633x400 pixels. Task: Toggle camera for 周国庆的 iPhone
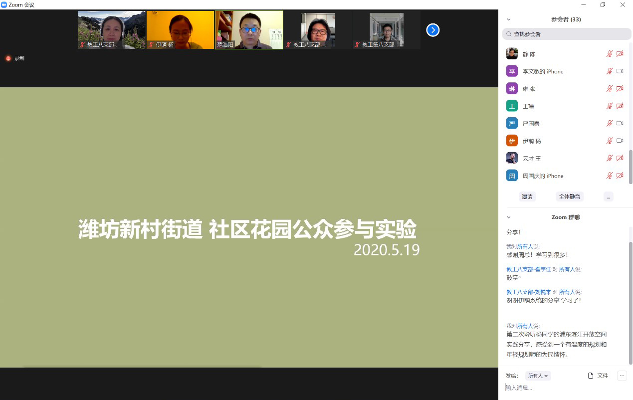620,176
